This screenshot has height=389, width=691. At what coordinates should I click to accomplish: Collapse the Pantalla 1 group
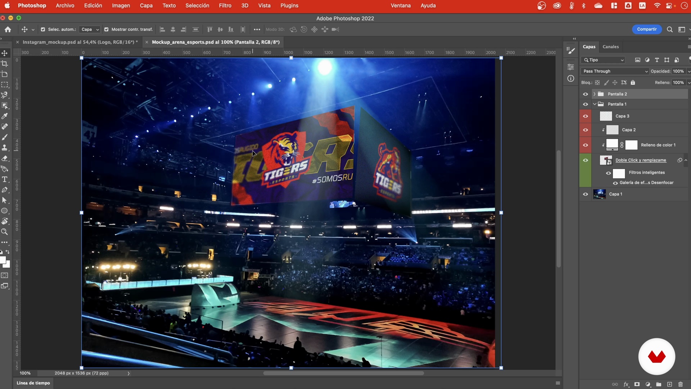click(595, 104)
